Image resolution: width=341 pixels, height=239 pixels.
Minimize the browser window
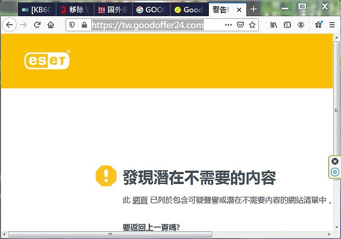tap(285, 8)
